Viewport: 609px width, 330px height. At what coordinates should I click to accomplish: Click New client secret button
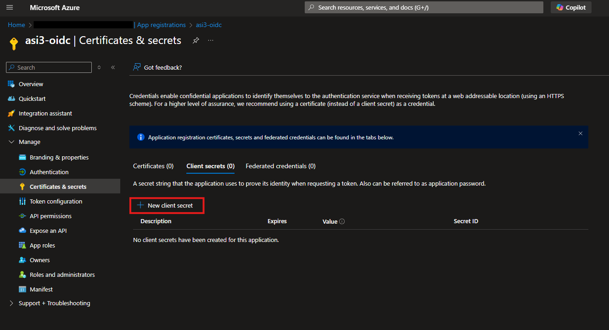167,205
